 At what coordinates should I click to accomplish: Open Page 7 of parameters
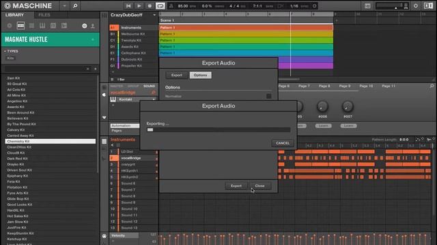coord(304,86)
